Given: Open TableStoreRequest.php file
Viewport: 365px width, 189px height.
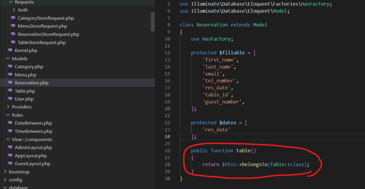Looking at the screenshot, I should 42,43.
